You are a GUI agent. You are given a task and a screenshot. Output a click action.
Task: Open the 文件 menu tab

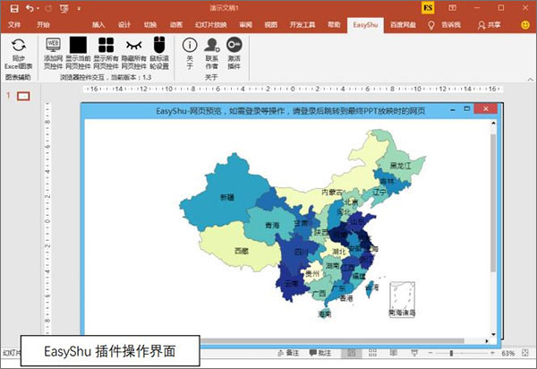point(14,24)
